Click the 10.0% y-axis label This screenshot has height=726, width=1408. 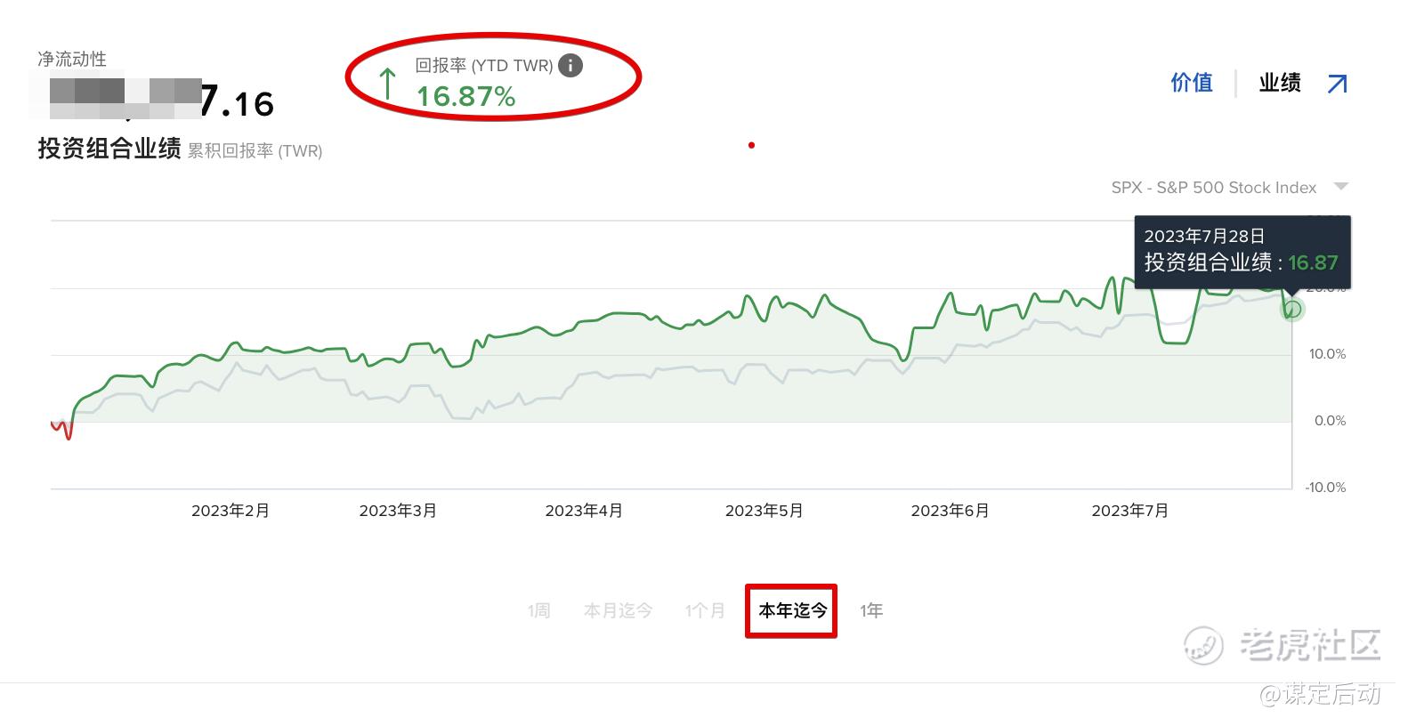(x=1327, y=354)
